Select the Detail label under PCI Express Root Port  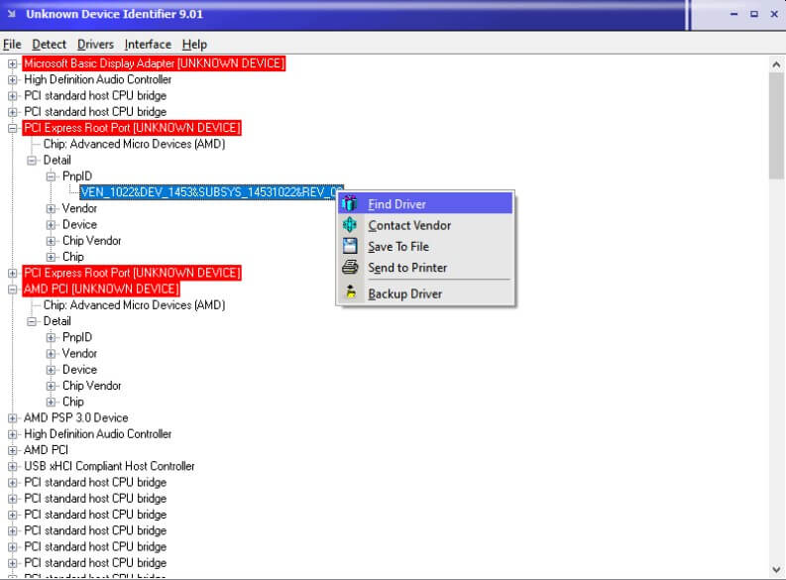[56, 161]
